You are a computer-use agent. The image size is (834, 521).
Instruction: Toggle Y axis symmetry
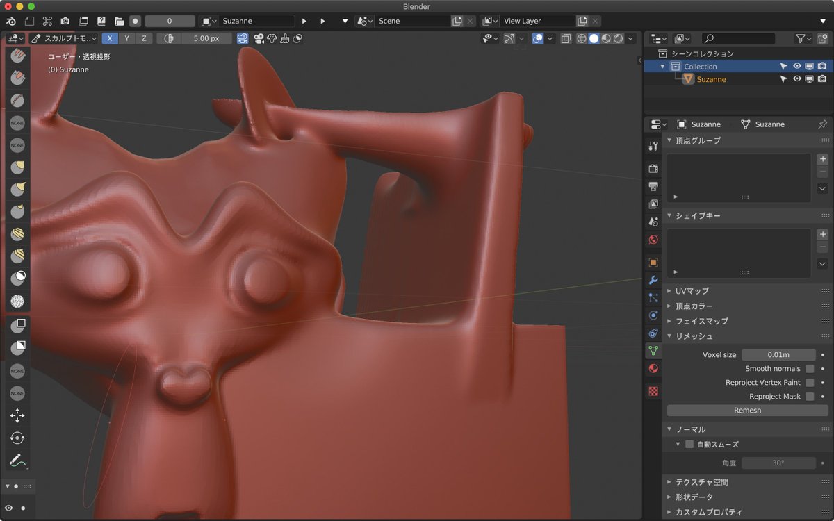pos(126,38)
